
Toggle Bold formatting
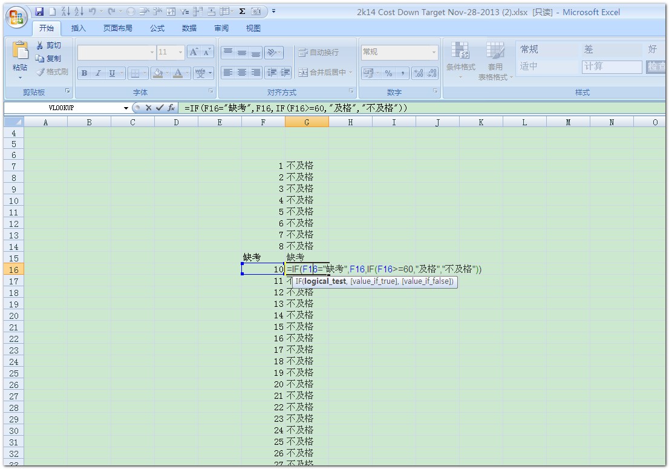point(85,73)
